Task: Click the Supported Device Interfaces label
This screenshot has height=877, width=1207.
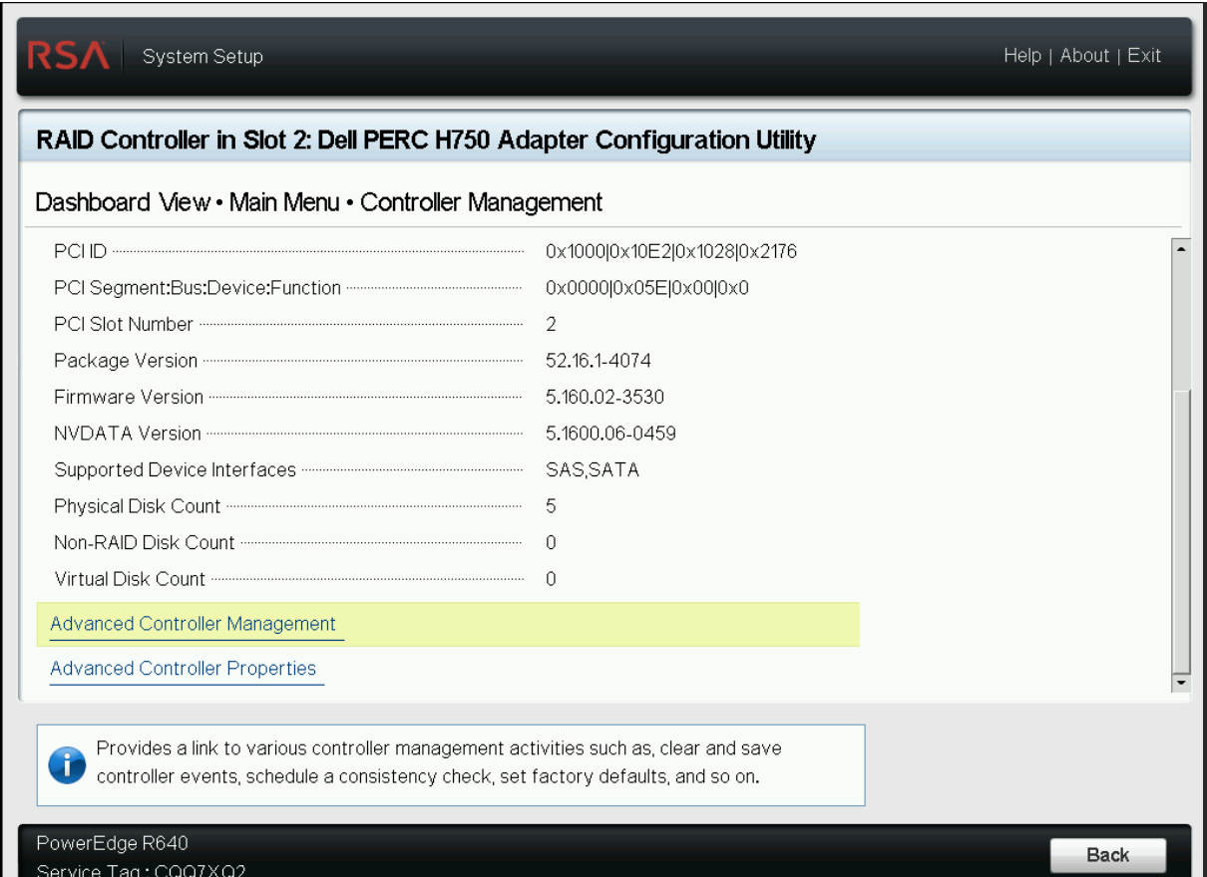Action: click(x=176, y=469)
